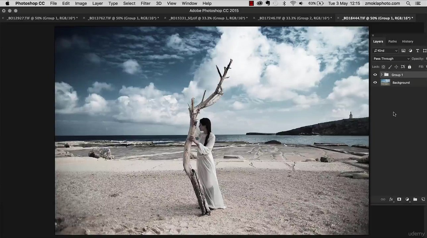Open the Photoshop CC application menu
The width and height of the screenshot is (427, 238).
30,3
